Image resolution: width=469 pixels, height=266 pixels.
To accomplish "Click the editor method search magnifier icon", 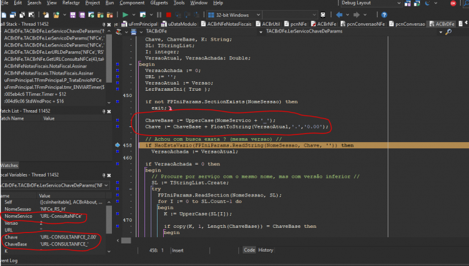I will click(448, 32).
